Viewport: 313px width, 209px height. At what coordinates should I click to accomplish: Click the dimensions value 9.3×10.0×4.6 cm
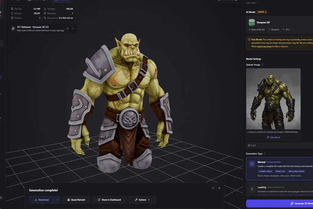click(x=66, y=18)
